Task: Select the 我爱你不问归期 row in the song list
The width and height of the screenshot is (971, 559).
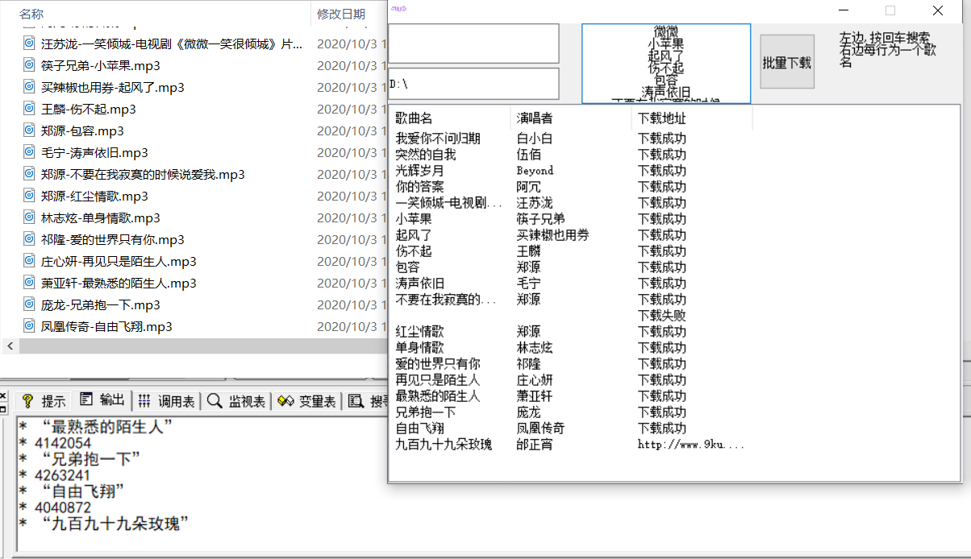Action: pos(438,139)
